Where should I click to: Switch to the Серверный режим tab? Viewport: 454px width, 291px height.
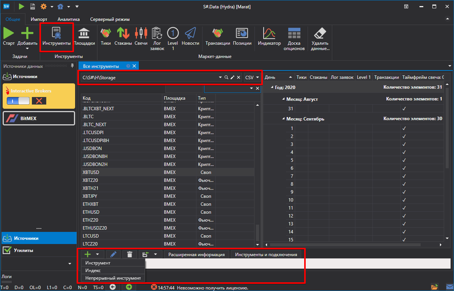tap(110, 19)
